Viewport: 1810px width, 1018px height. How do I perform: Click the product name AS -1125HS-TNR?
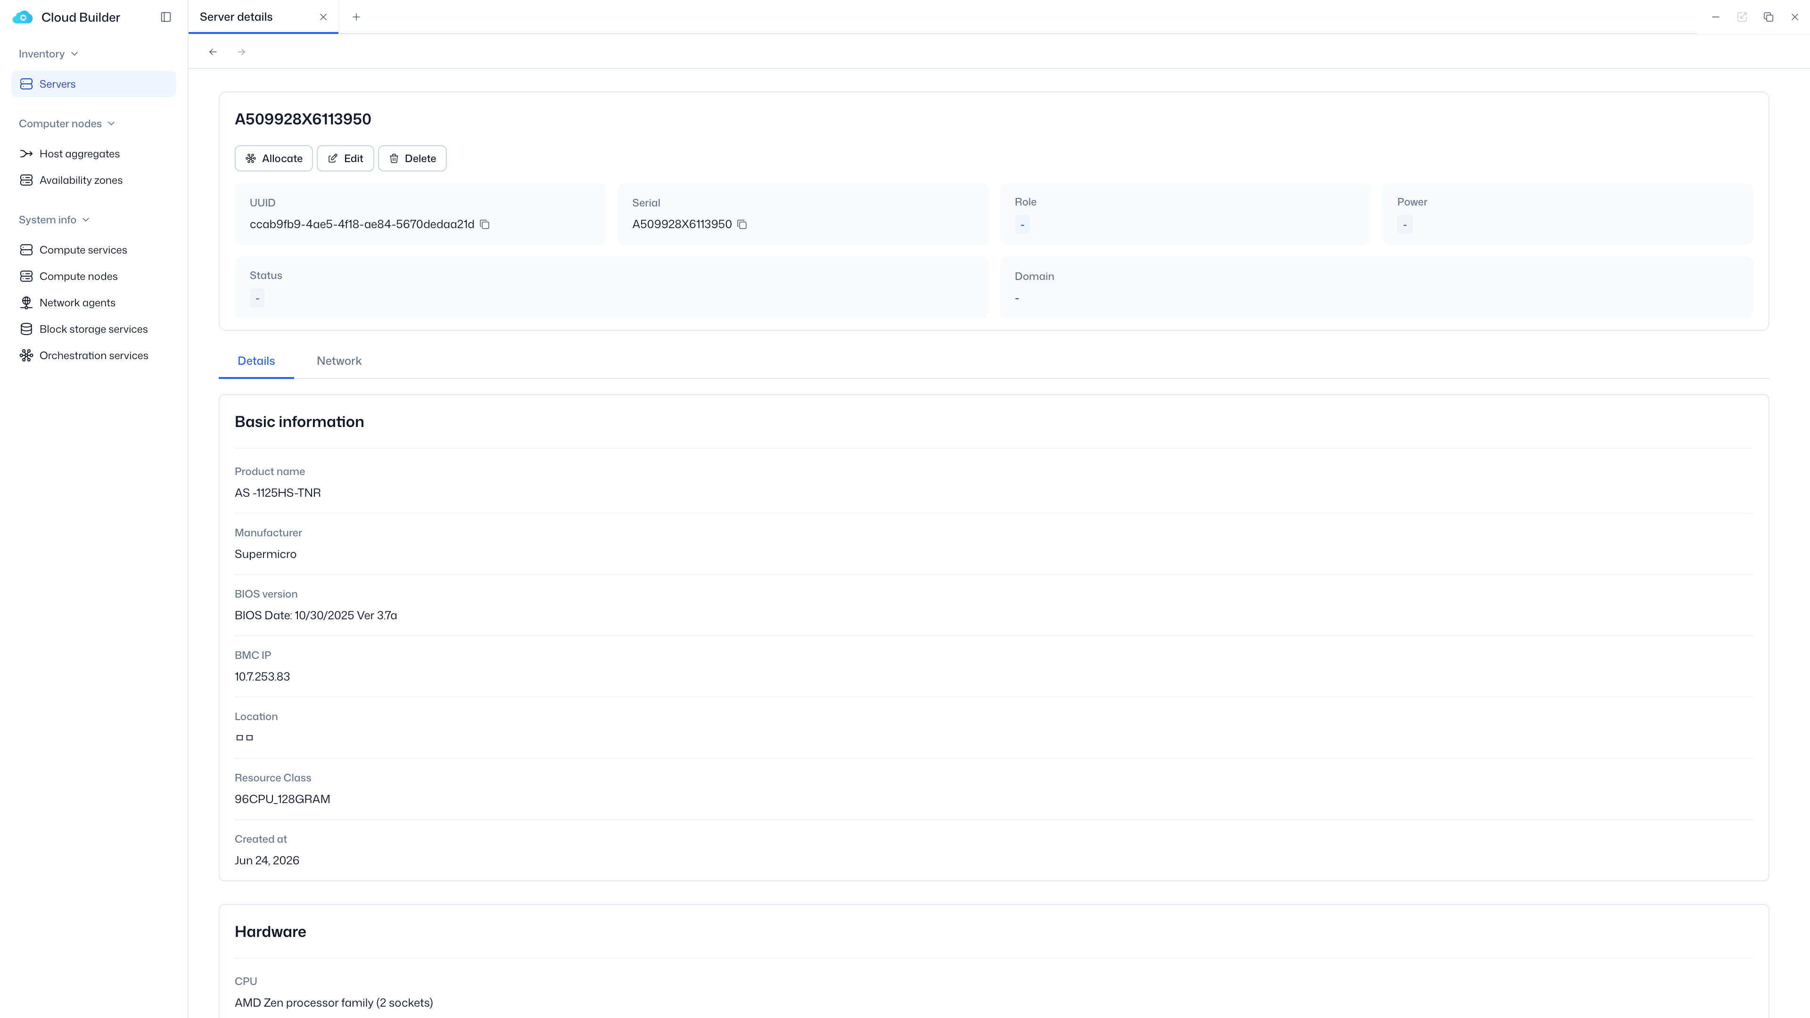278,493
